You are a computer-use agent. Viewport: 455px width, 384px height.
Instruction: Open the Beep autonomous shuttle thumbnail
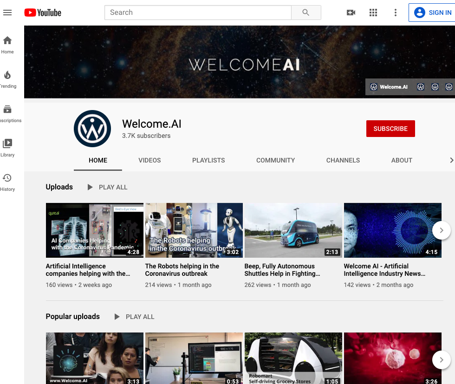click(x=293, y=230)
